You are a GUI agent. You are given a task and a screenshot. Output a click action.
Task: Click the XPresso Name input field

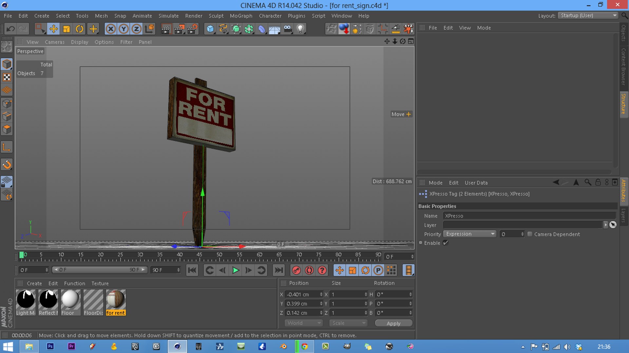(x=529, y=216)
